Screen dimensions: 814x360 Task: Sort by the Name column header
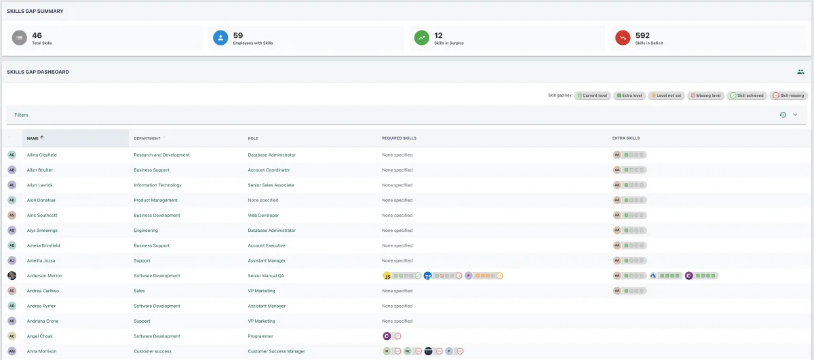coord(33,138)
